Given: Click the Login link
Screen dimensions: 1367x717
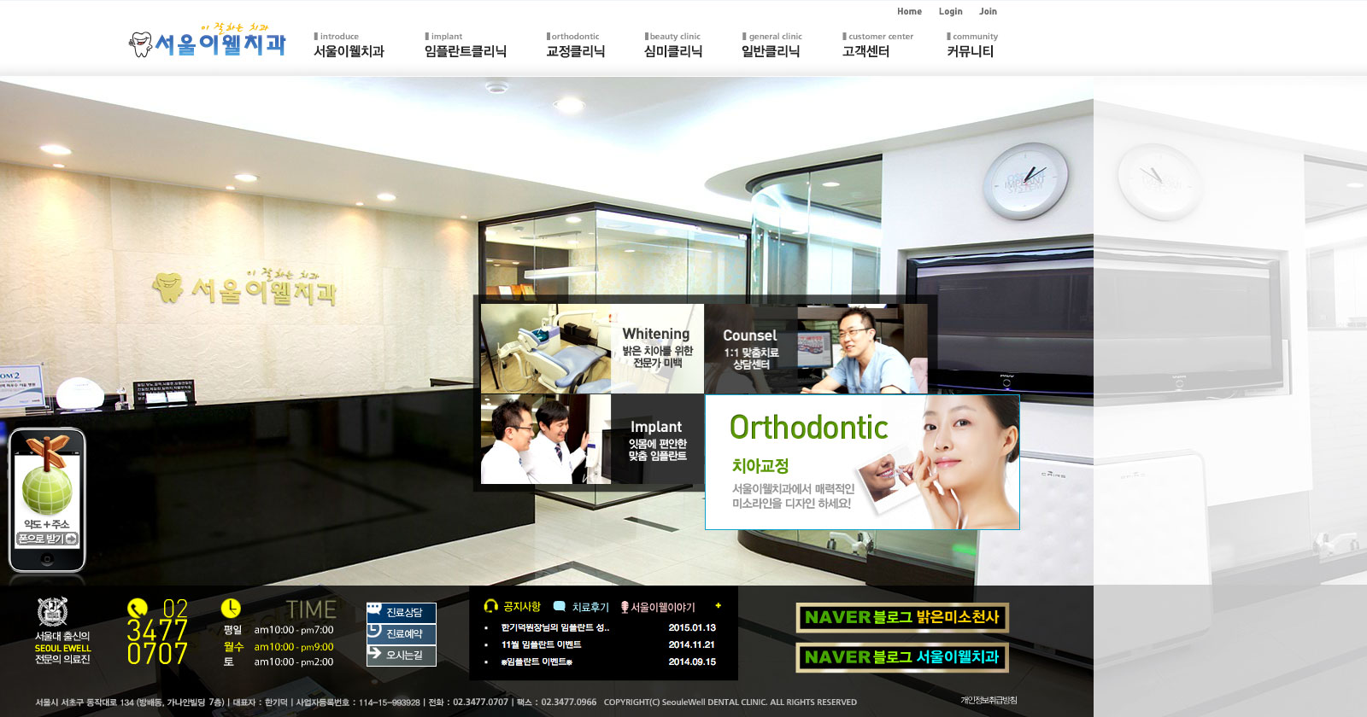Looking at the screenshot, I should click(x=950, y=11).
